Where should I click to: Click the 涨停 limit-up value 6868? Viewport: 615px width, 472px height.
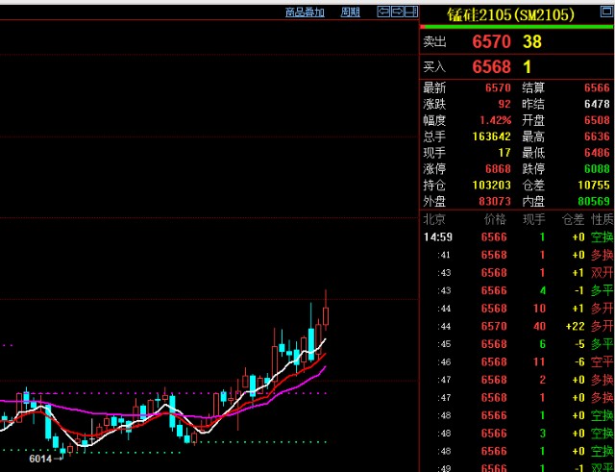click(x=498, y=168)
